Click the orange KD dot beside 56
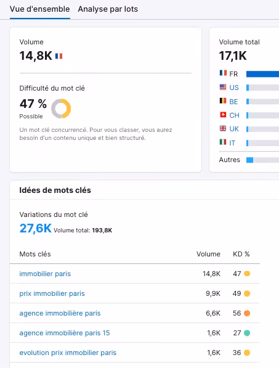The height and width of the screenshot is (368, 279). click(x=247, y=313)
